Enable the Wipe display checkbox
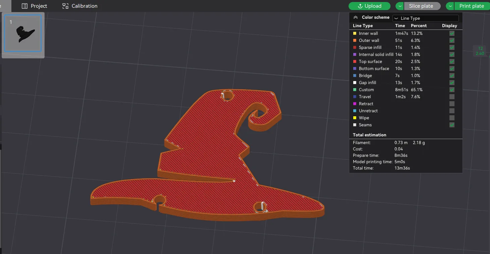The height and width of the screenshot is (254, 490). pyautogui.click(x=452, y=118)
